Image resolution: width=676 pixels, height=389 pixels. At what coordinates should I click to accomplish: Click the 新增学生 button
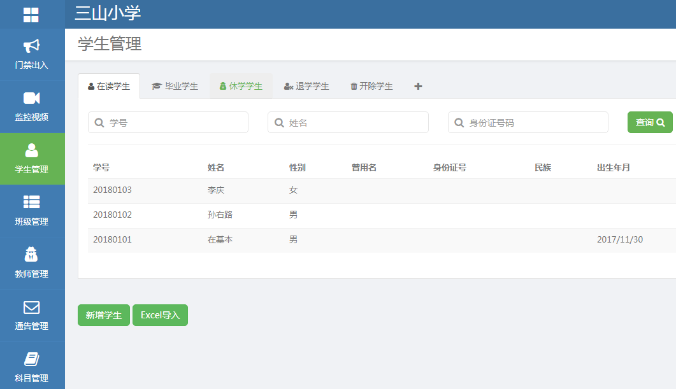pyautogui.click(x=104, y=315)
